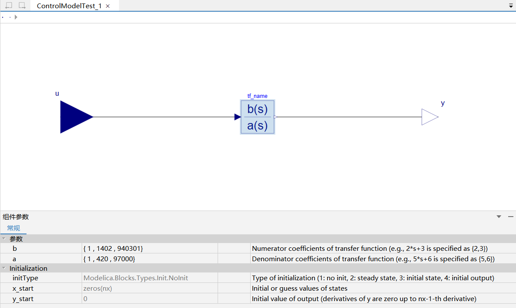Open the tab list dropdown at top right

(511, 6)
